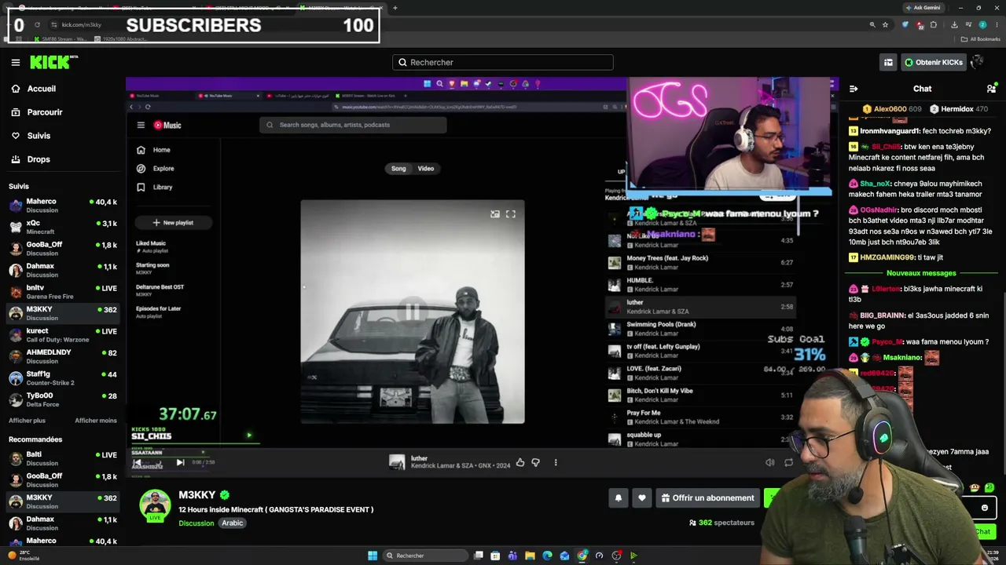This screenshot has width=1006, height=565.
Task: Open Parcourir in the Kick sidebar
Action: click(45, 112)
